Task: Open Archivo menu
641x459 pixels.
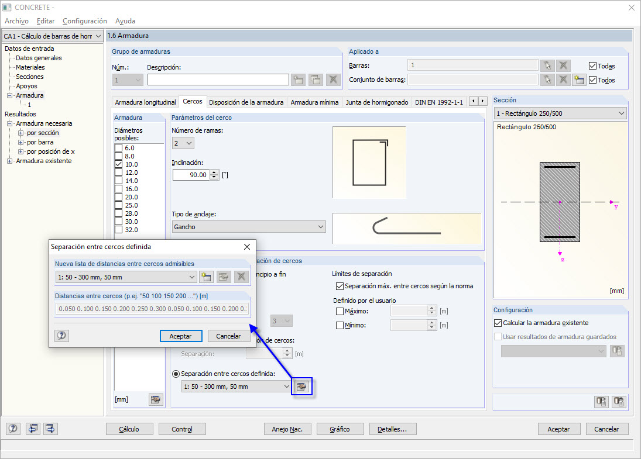Action: click(x=16, y=21)
